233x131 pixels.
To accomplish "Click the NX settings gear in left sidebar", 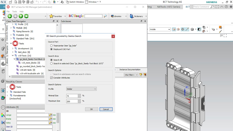I will [x=3, y=40].
